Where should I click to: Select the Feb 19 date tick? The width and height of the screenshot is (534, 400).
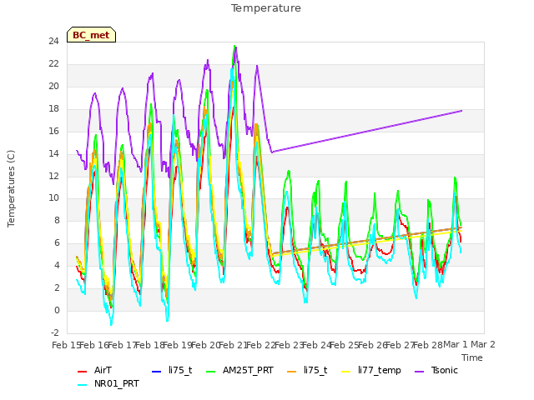click(x=178, y=345)
